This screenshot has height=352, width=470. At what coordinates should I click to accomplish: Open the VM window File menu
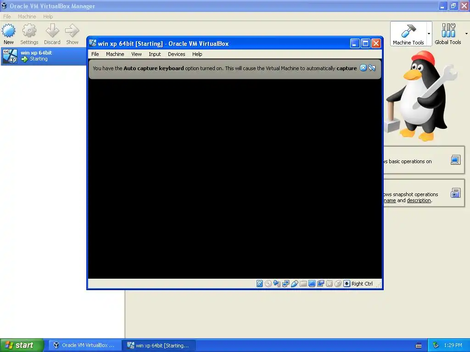(x=95, y=54)
